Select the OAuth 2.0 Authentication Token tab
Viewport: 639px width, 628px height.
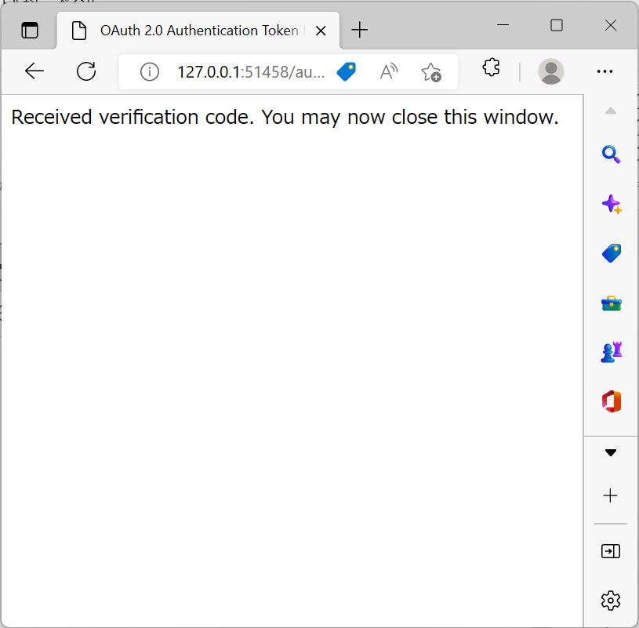(198, 31)
